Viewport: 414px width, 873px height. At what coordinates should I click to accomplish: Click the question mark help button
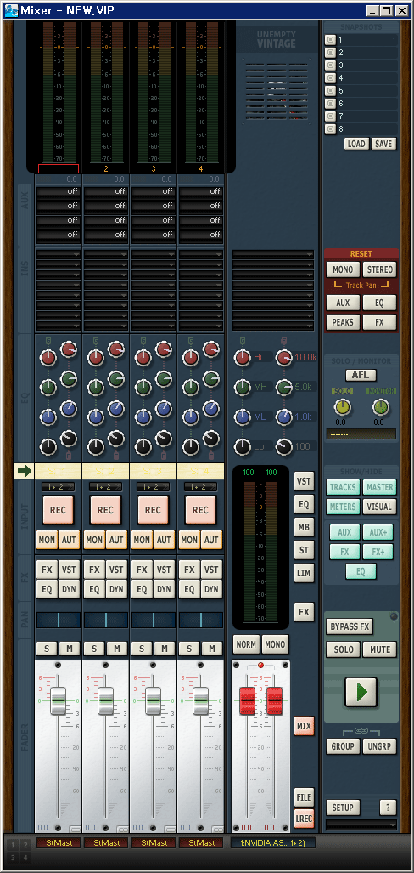click(x=388, y=808)
